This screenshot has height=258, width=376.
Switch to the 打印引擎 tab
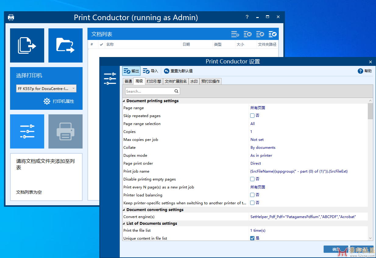coord(154,81)
